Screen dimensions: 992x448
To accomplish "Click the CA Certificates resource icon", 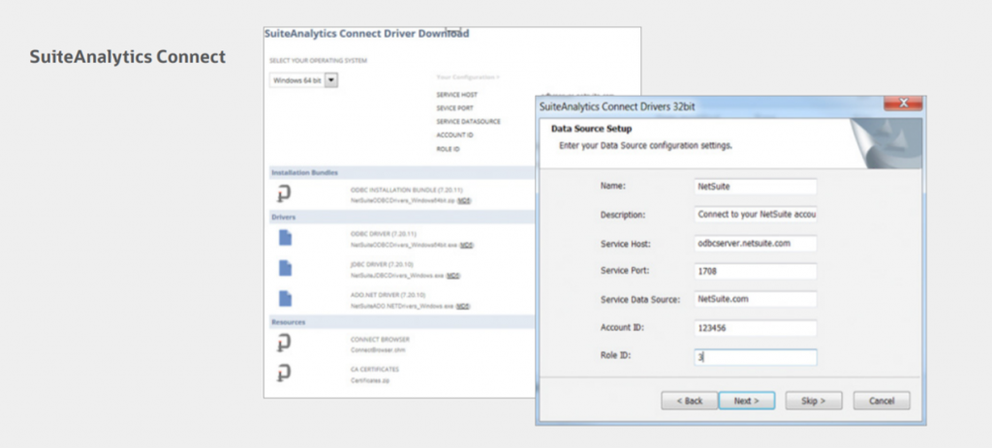I will [285, 373].
